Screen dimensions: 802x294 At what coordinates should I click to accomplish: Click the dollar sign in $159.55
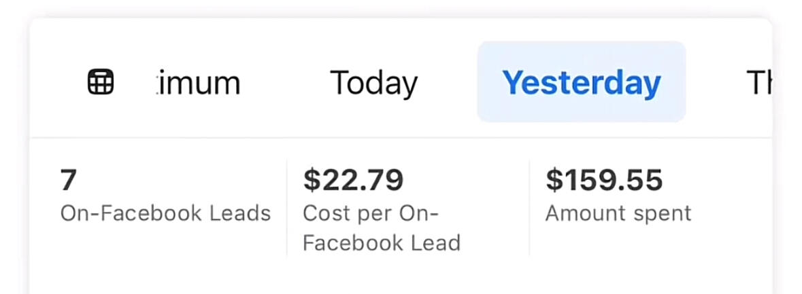coord(554,180)
